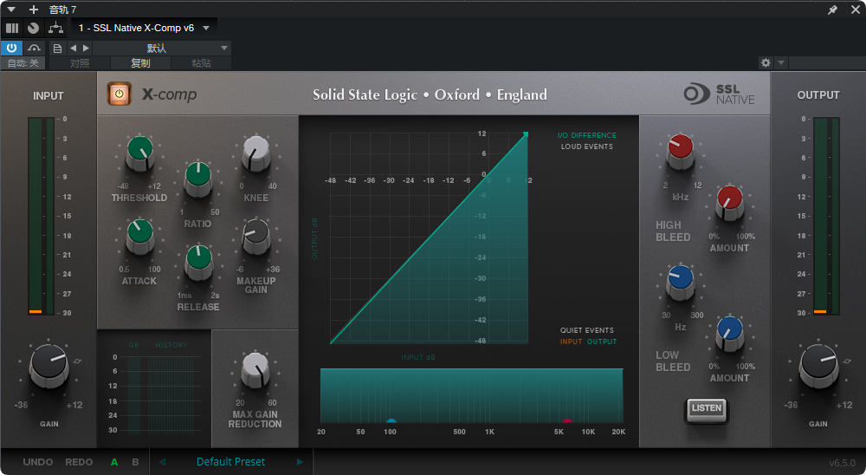This screenshot has width=866, height=475.
Task: Click the LOUD EVENTS label
Action: (586, 146)
